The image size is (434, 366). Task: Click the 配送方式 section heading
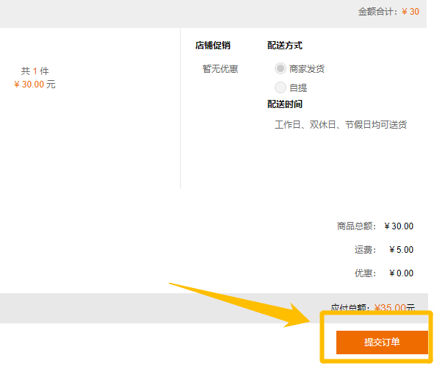284,45
